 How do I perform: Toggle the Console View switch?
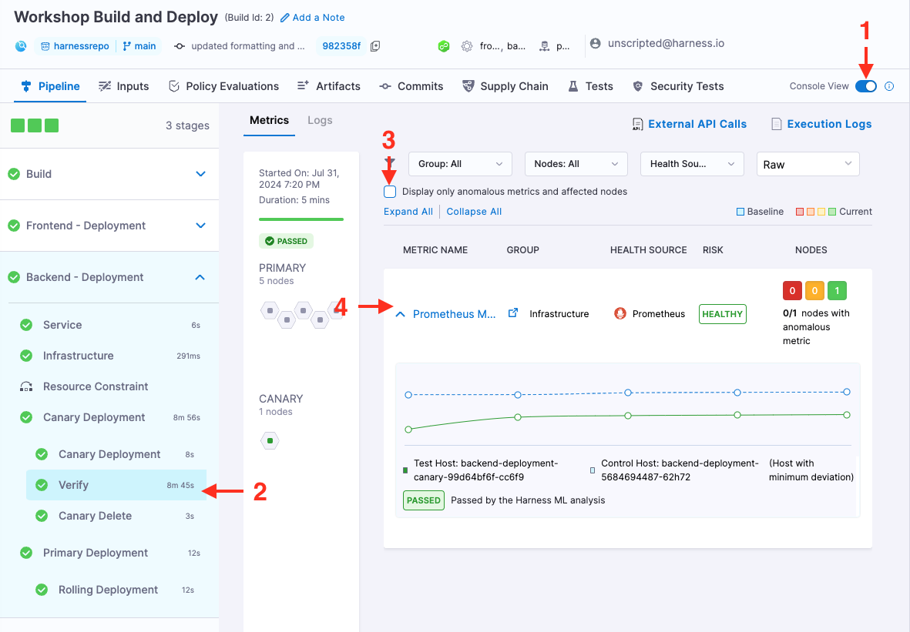[865, 85]
